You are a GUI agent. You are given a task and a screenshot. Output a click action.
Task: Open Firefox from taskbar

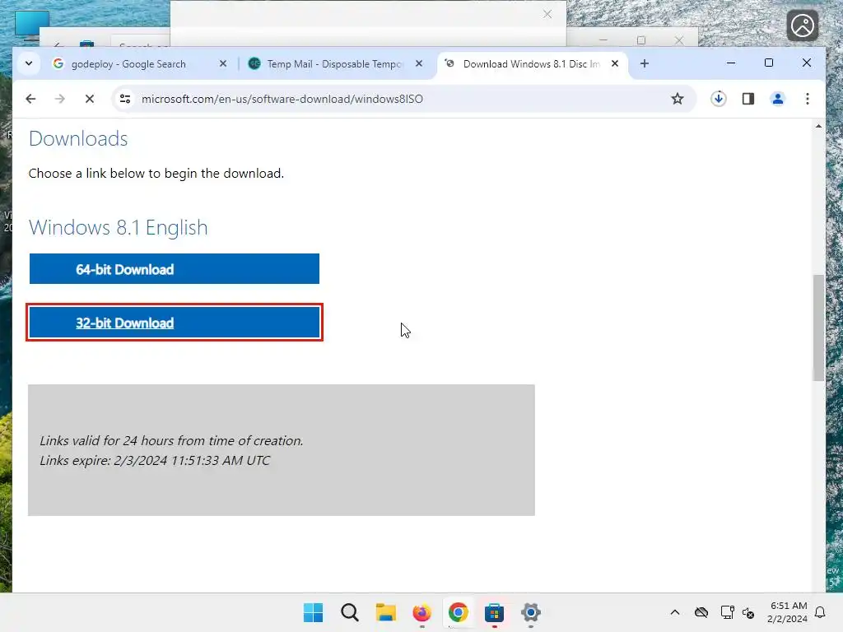pos(422,612)
